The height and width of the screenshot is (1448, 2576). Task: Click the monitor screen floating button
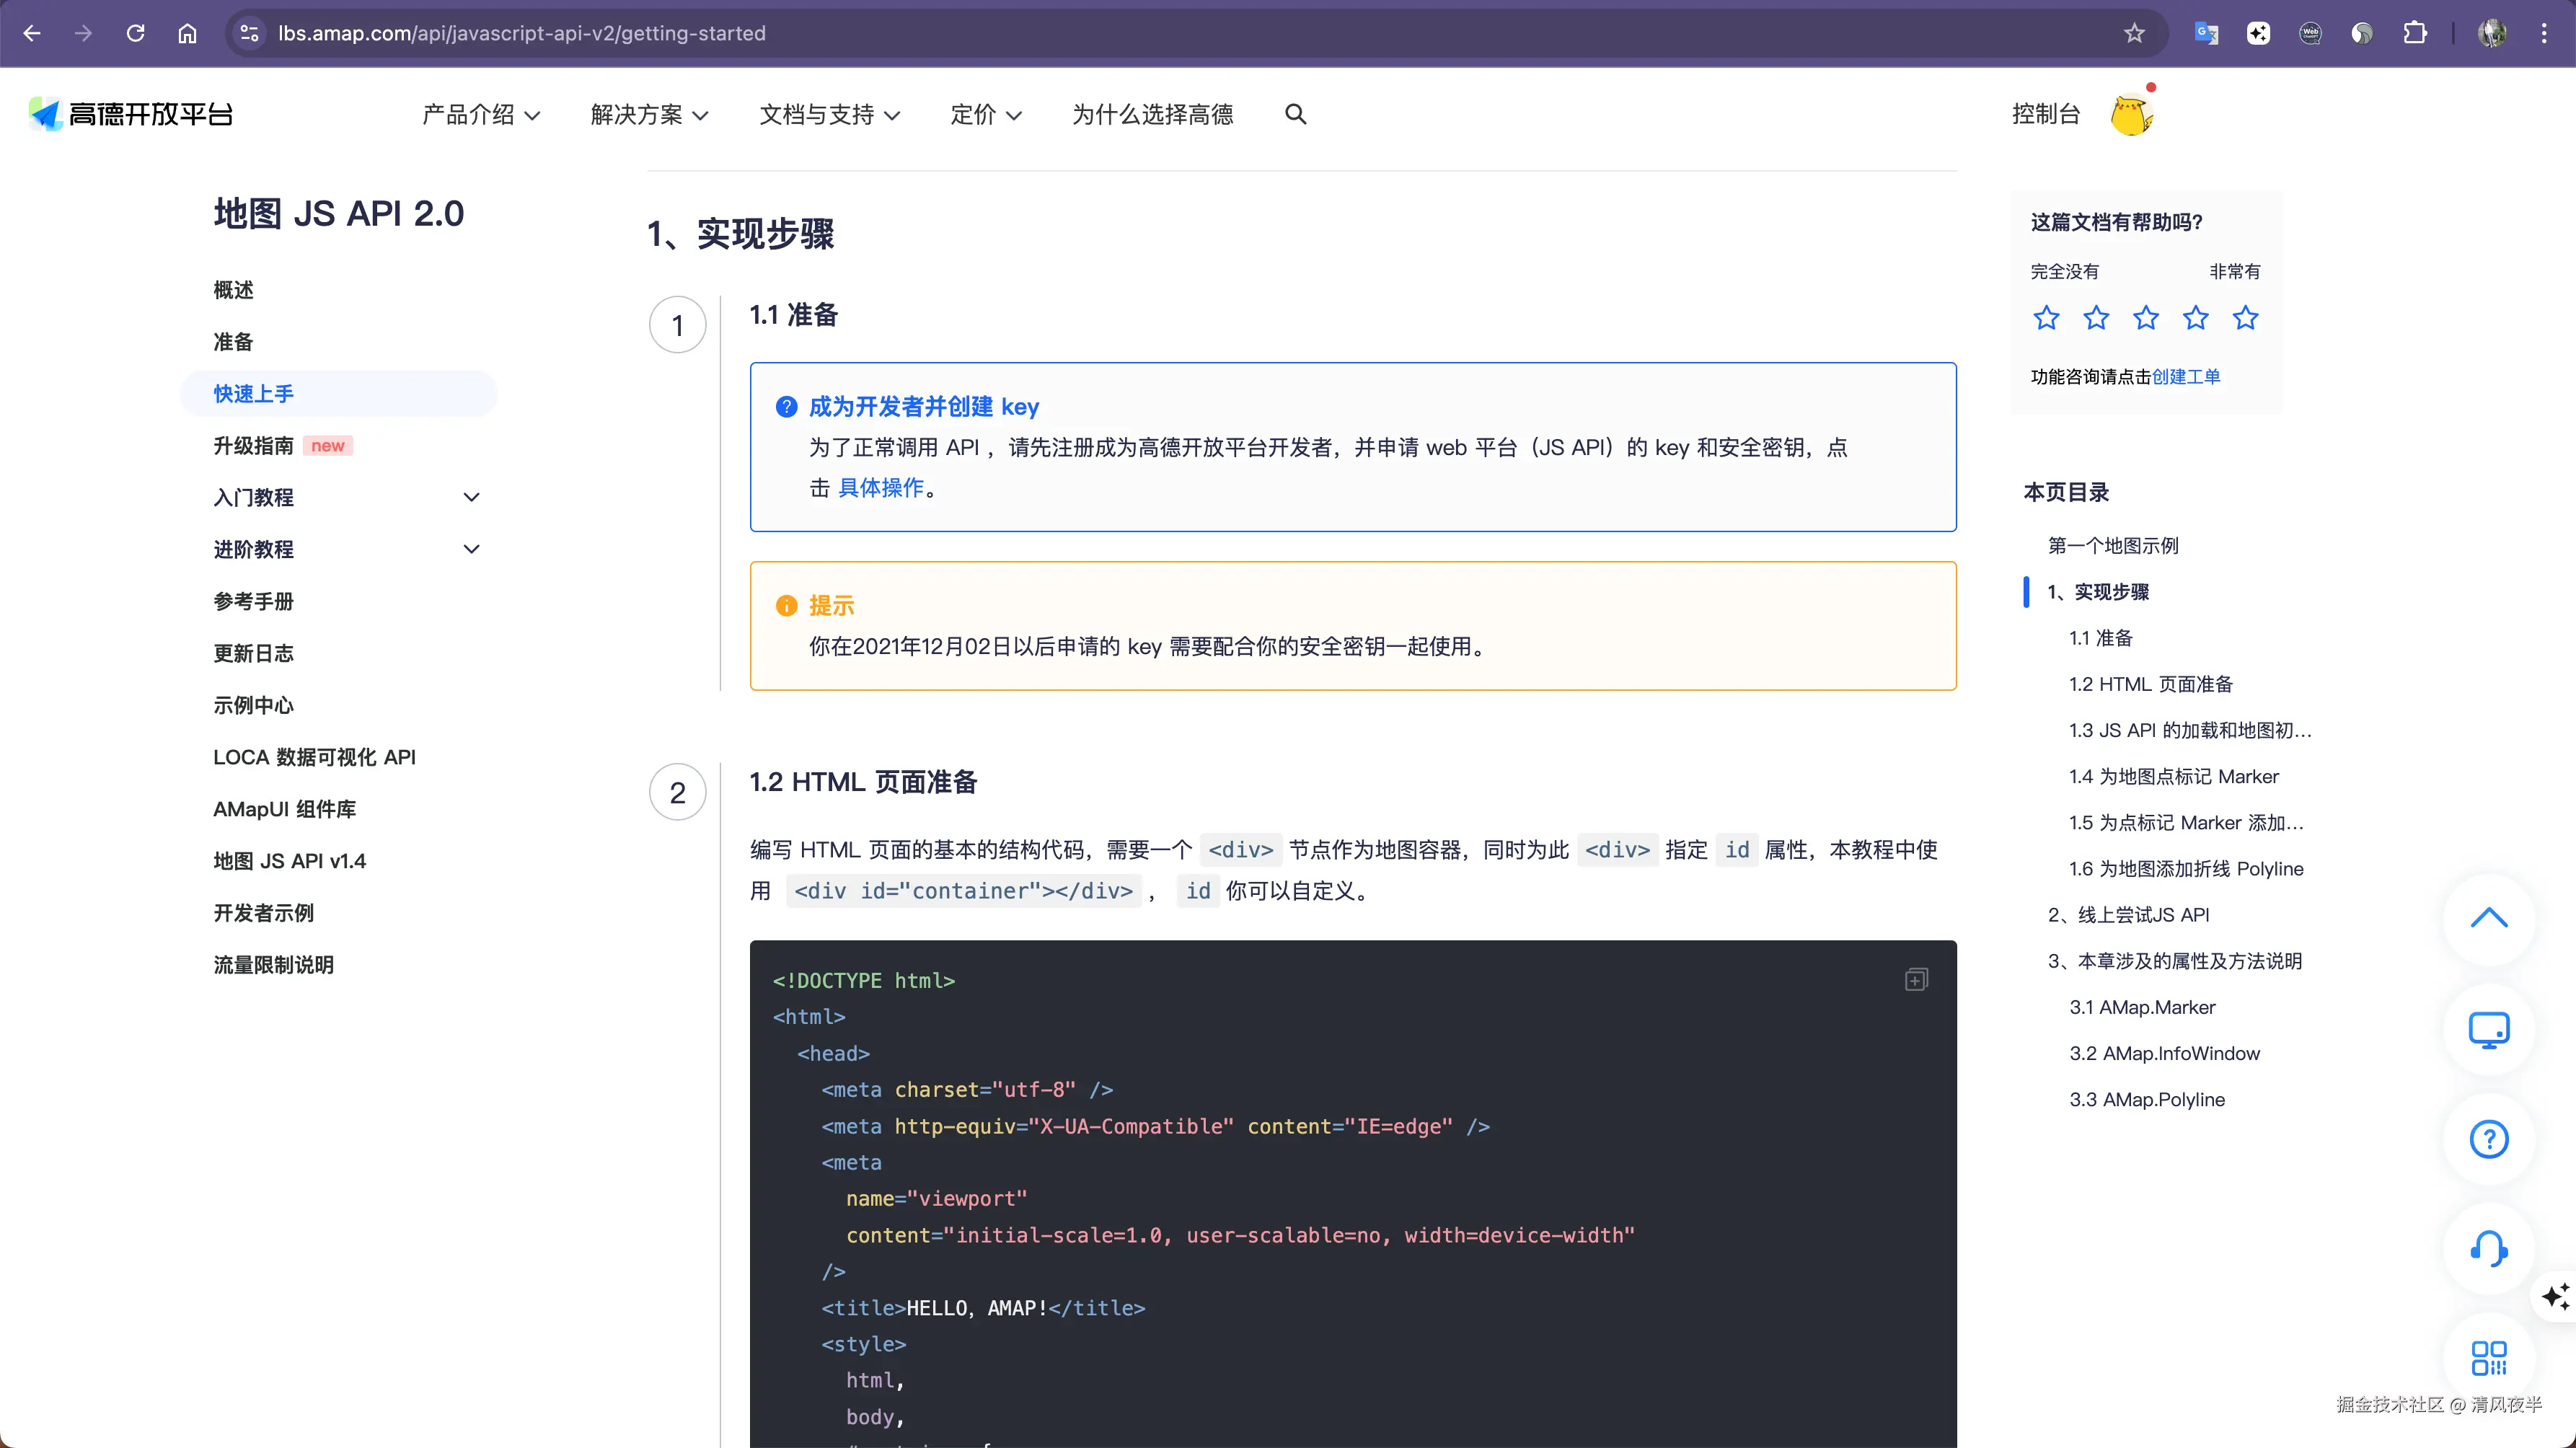[2488, 1029]
